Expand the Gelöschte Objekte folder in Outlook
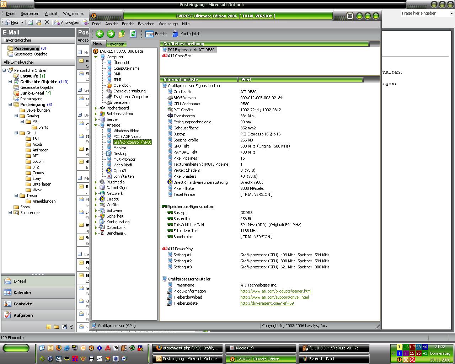The image size is (455, 364). [10, 82]
